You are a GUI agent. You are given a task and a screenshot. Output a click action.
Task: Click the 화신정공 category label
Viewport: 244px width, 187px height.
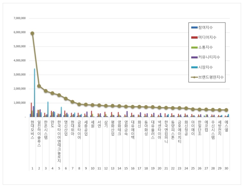(x=186, y=128)
